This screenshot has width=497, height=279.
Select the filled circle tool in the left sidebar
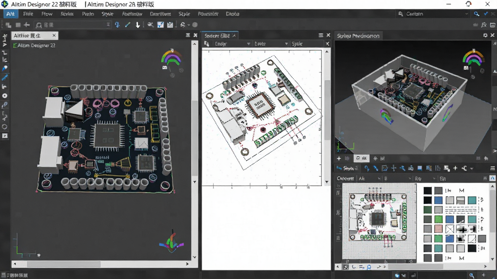point(5,96)
